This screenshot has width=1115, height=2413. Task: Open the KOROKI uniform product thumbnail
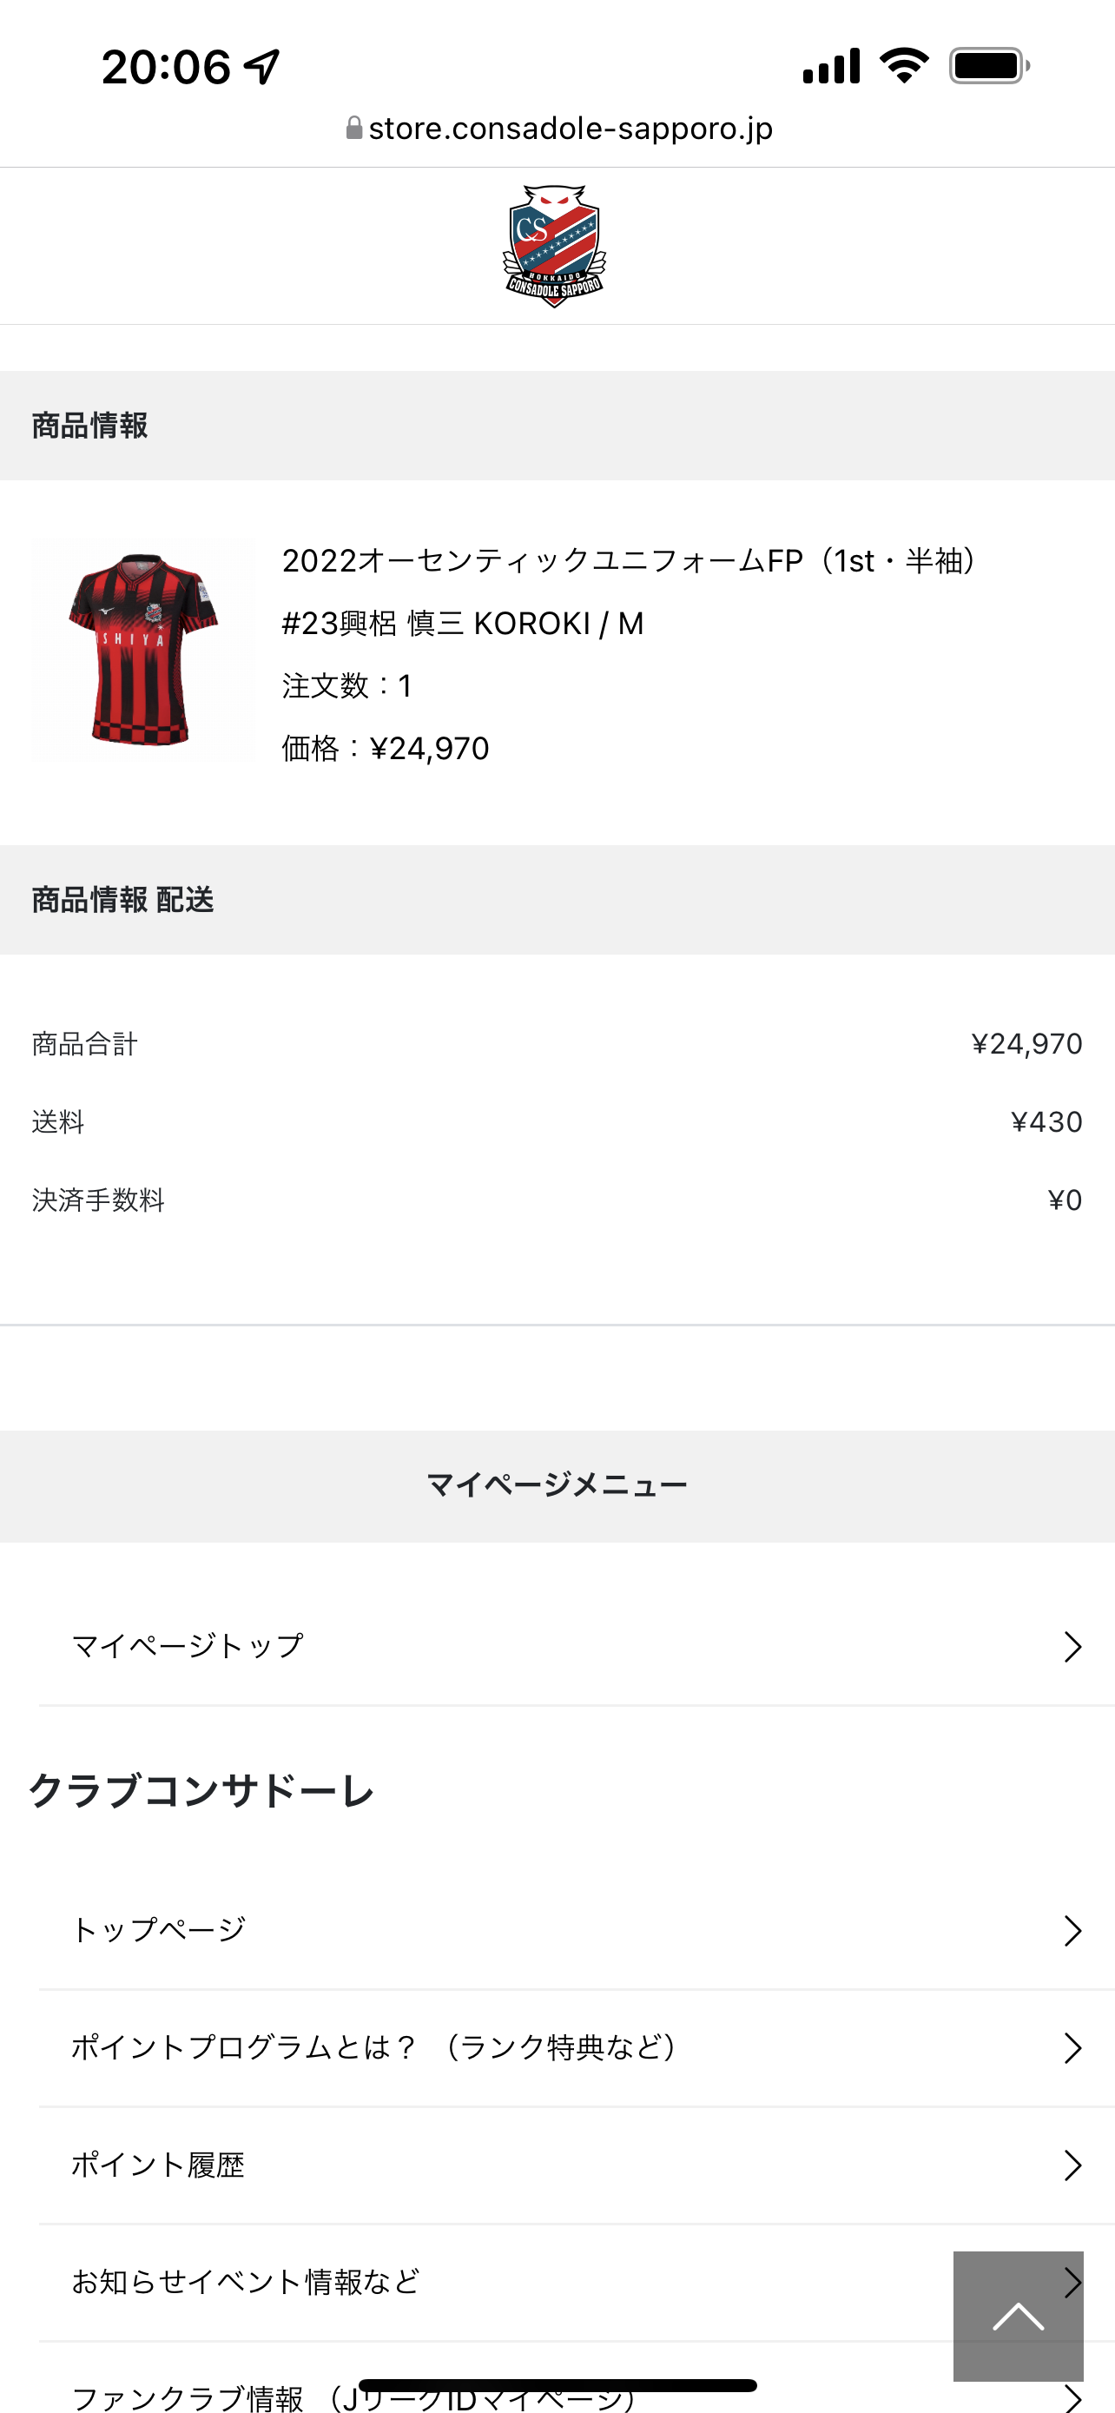[142, 649]
